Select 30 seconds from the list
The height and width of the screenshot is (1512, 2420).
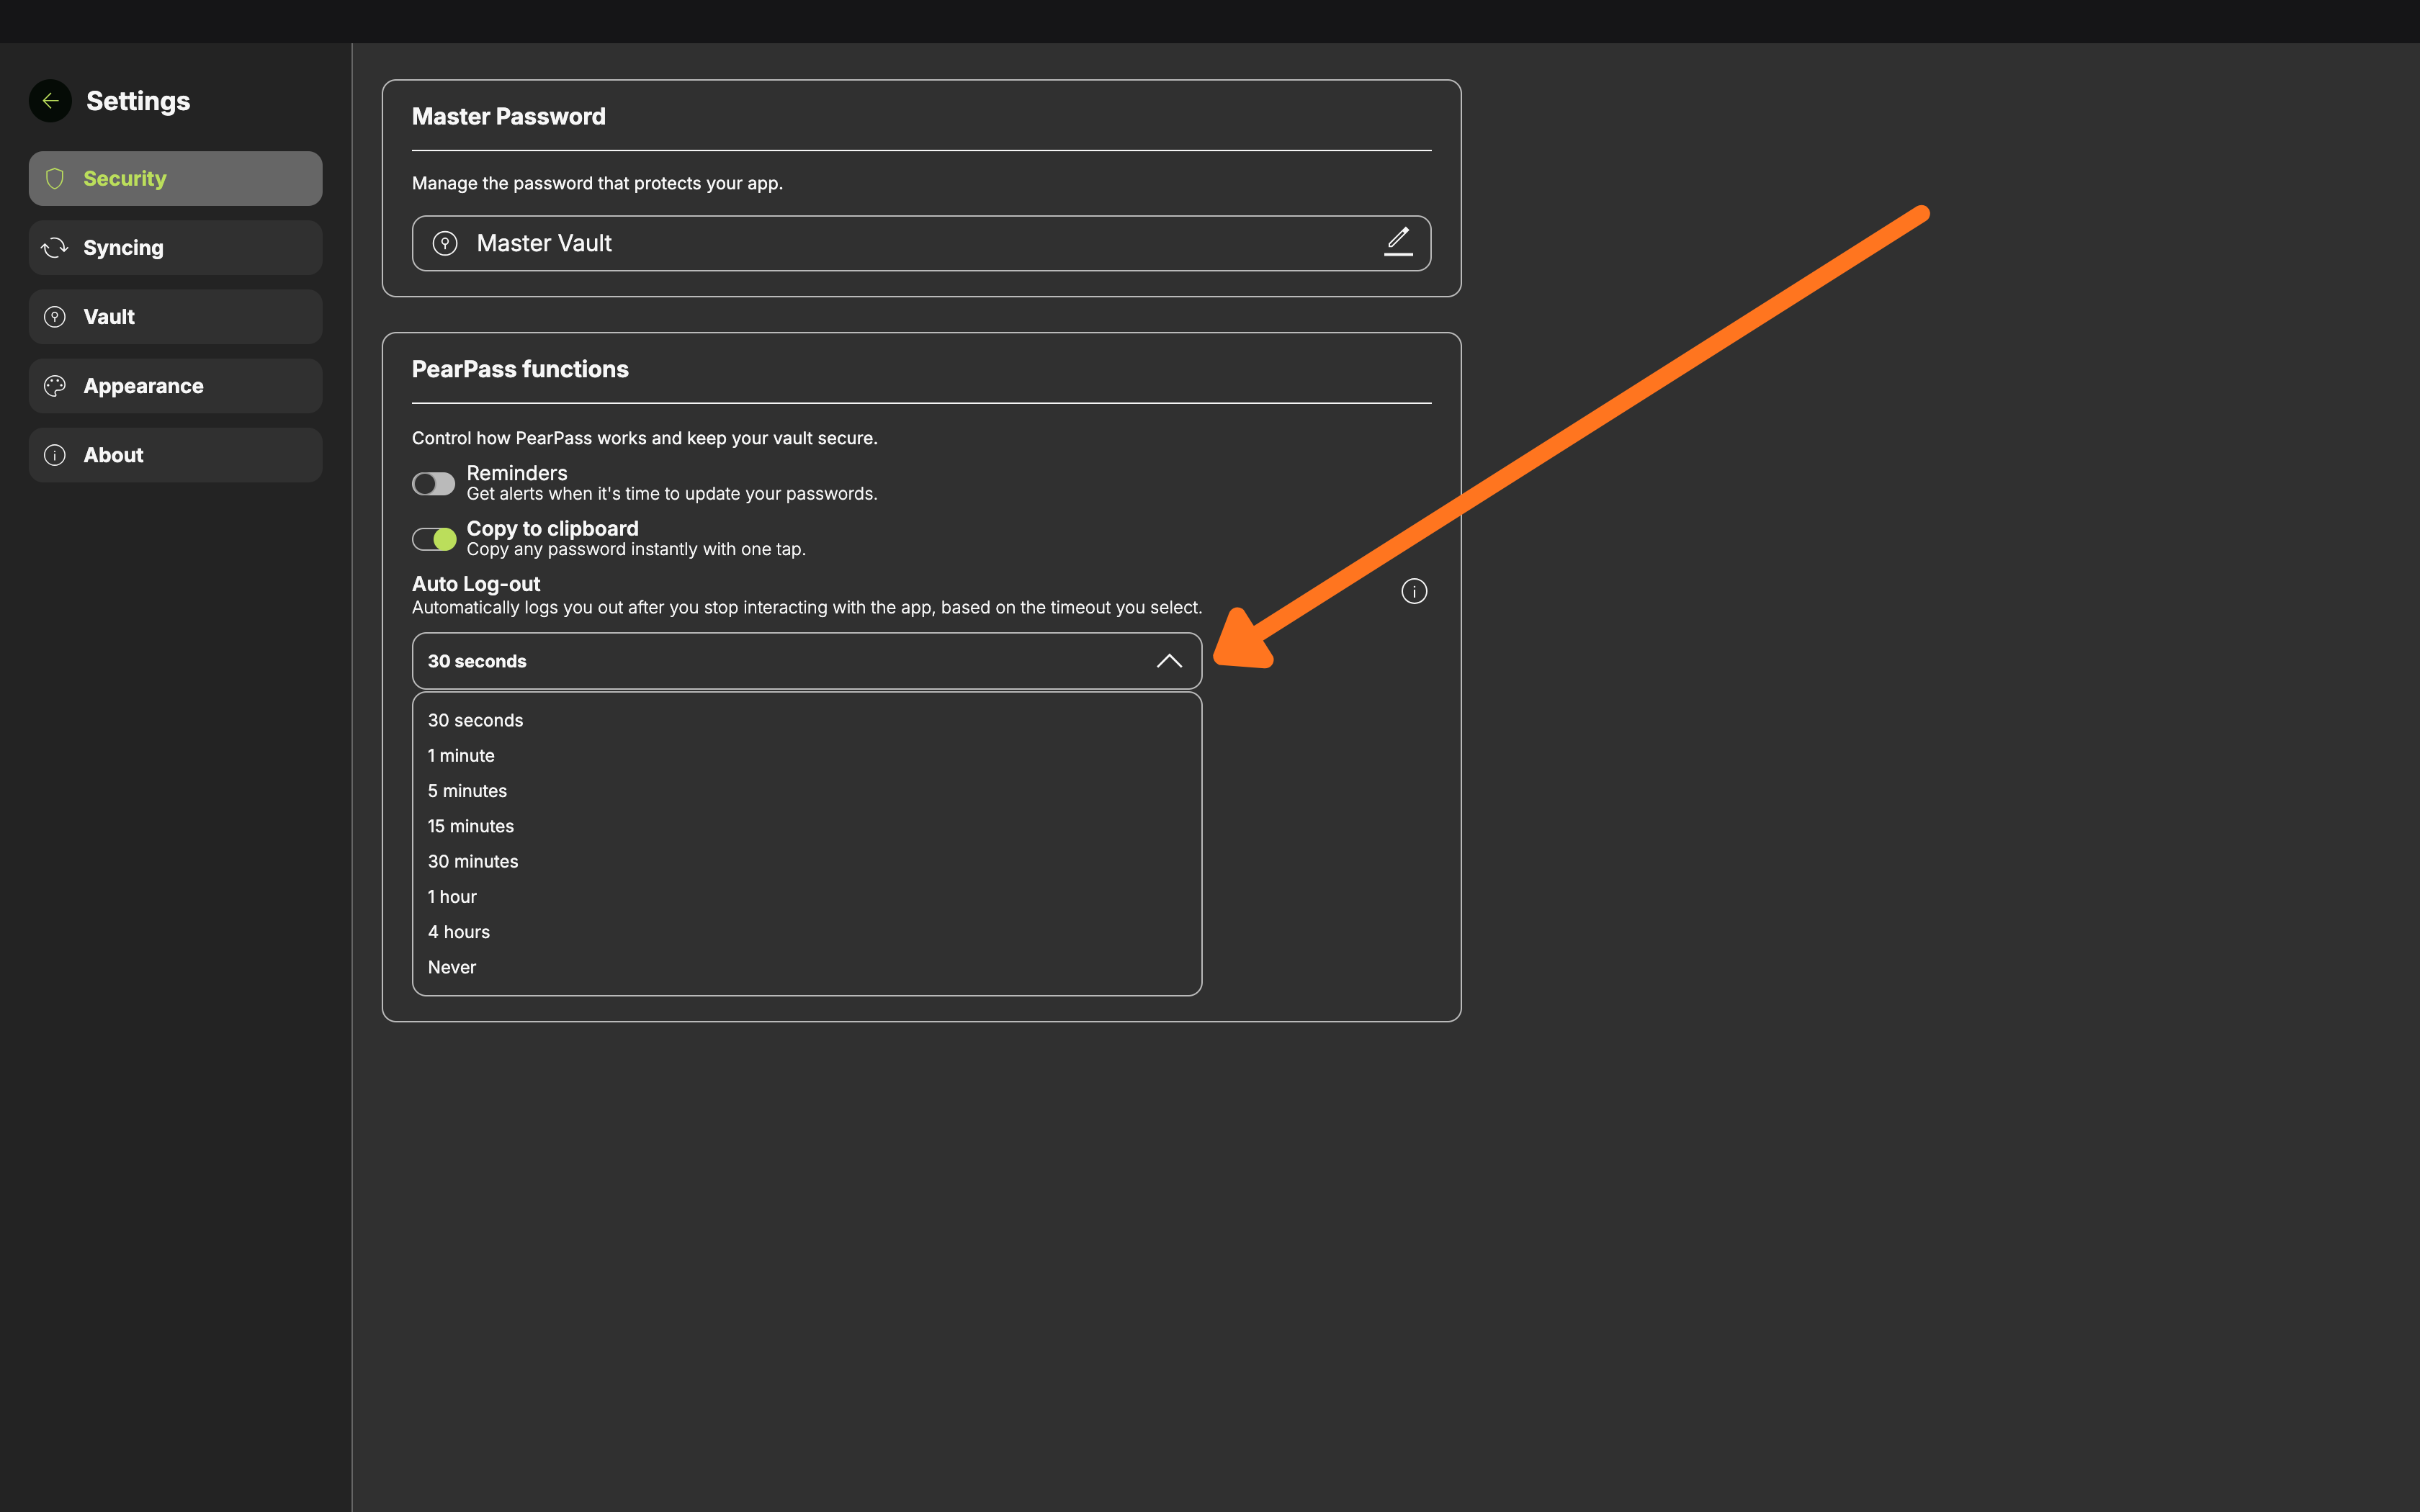tap(475, 719)
